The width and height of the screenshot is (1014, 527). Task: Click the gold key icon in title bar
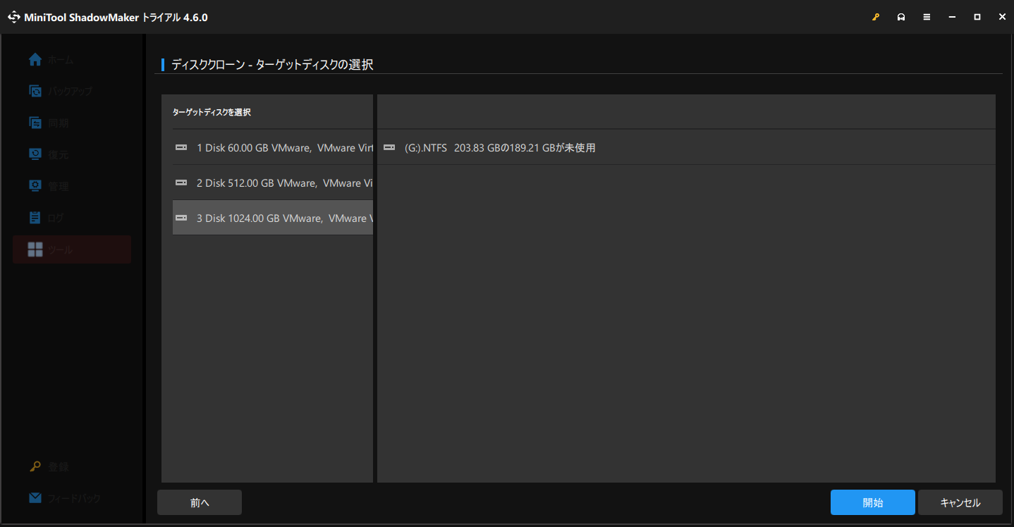(876, 17)
